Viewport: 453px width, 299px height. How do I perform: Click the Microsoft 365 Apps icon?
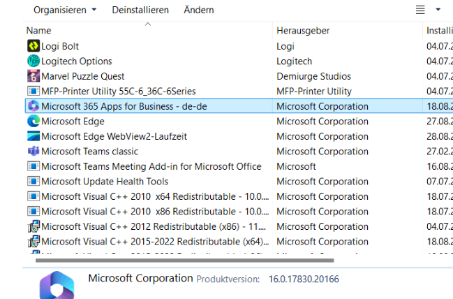33,106
